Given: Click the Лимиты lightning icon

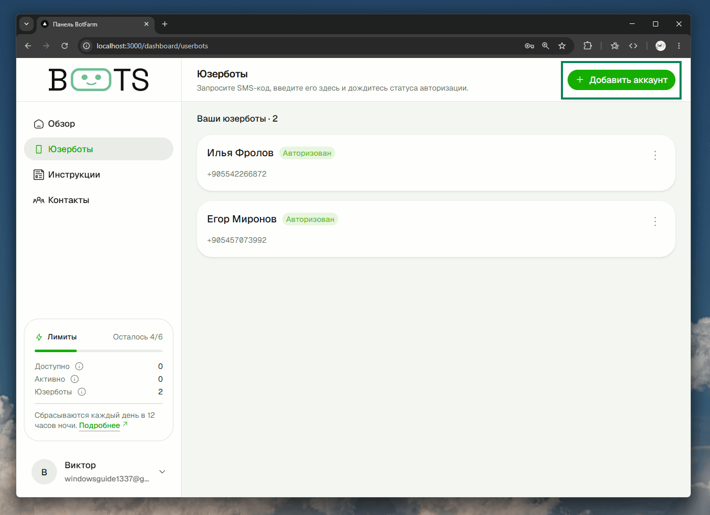Looking at the screenshot, I should [x=39, y=337].
